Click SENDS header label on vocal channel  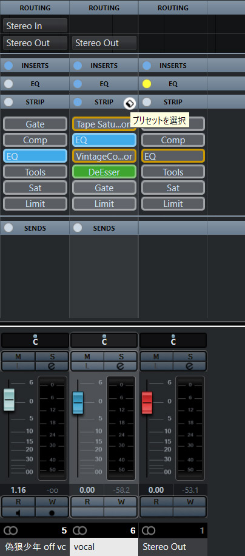point(104,228)
